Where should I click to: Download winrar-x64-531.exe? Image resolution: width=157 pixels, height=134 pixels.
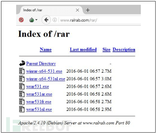pos(44,71)
